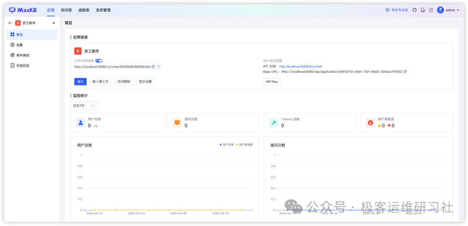Go to 命中测试 in the sidebar
This screenshot has height=226, width=468.
pos(23,55)
